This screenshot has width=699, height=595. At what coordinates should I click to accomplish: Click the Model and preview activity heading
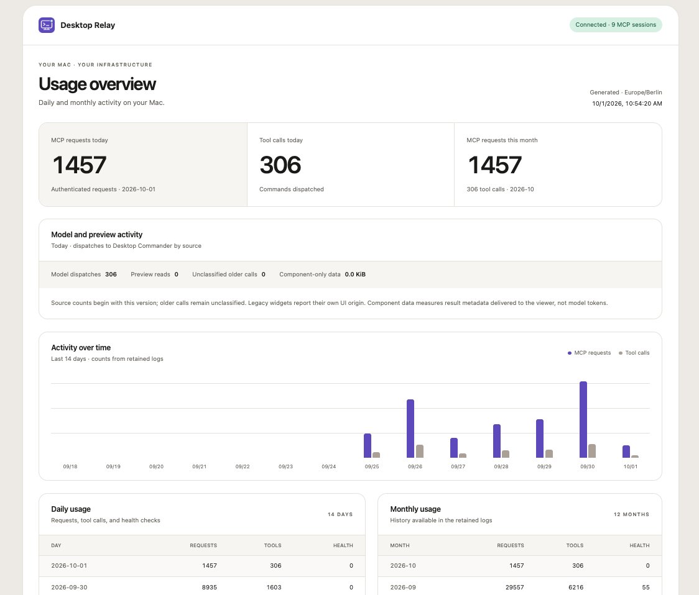click(97, 235)
